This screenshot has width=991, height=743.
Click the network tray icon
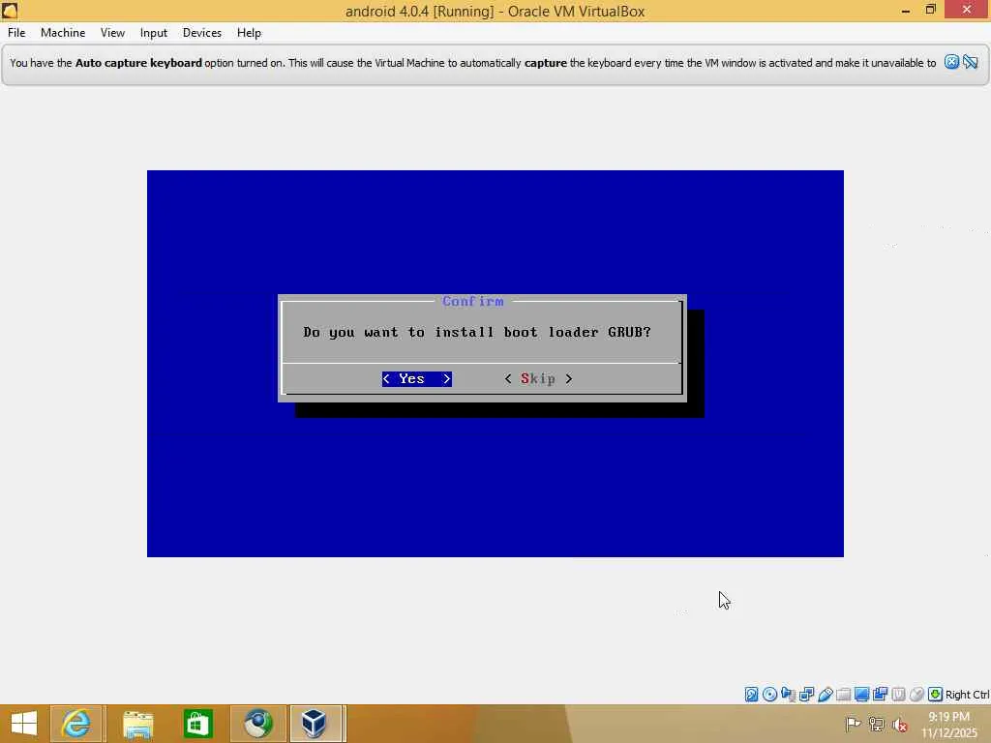click(x=876, y=725)
